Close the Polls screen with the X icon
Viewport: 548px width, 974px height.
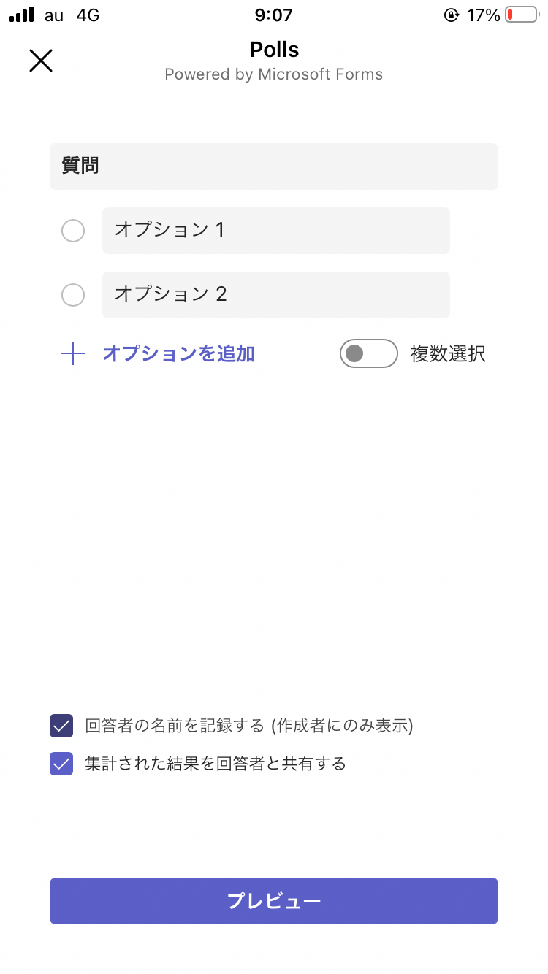point(41,61)
